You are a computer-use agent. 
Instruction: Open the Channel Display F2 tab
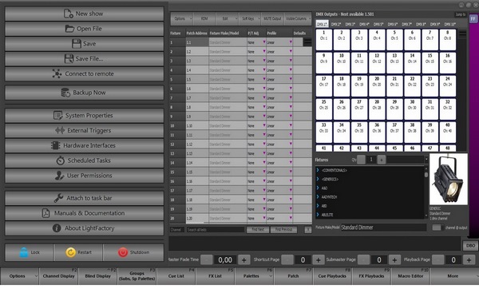[x=58, y=276]
